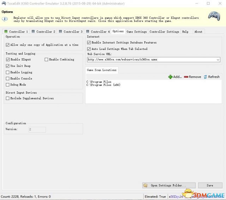Click the red Remove icon

pyautogui.click(x=186, y=77)
